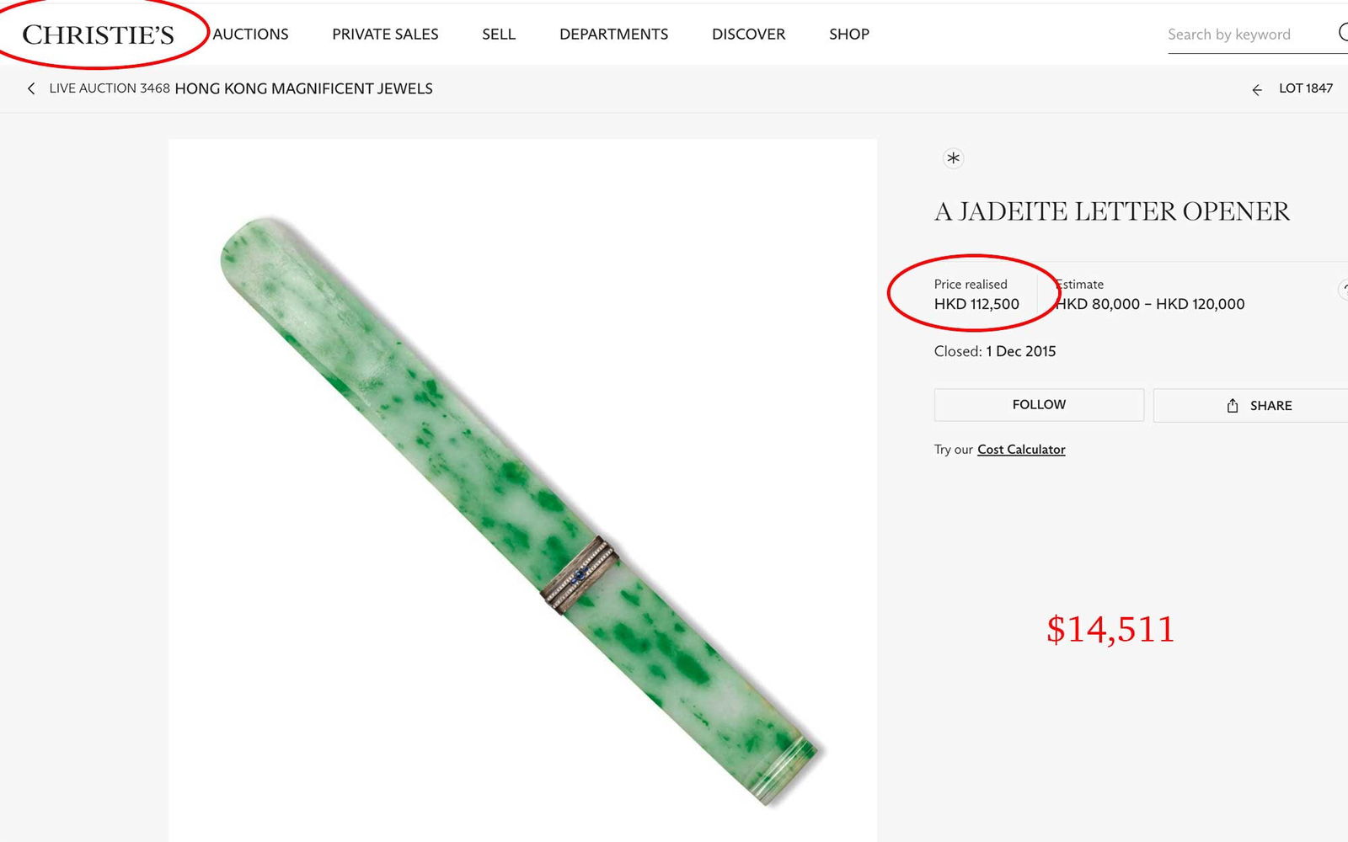Open the SHOP menu

(848, 34)
